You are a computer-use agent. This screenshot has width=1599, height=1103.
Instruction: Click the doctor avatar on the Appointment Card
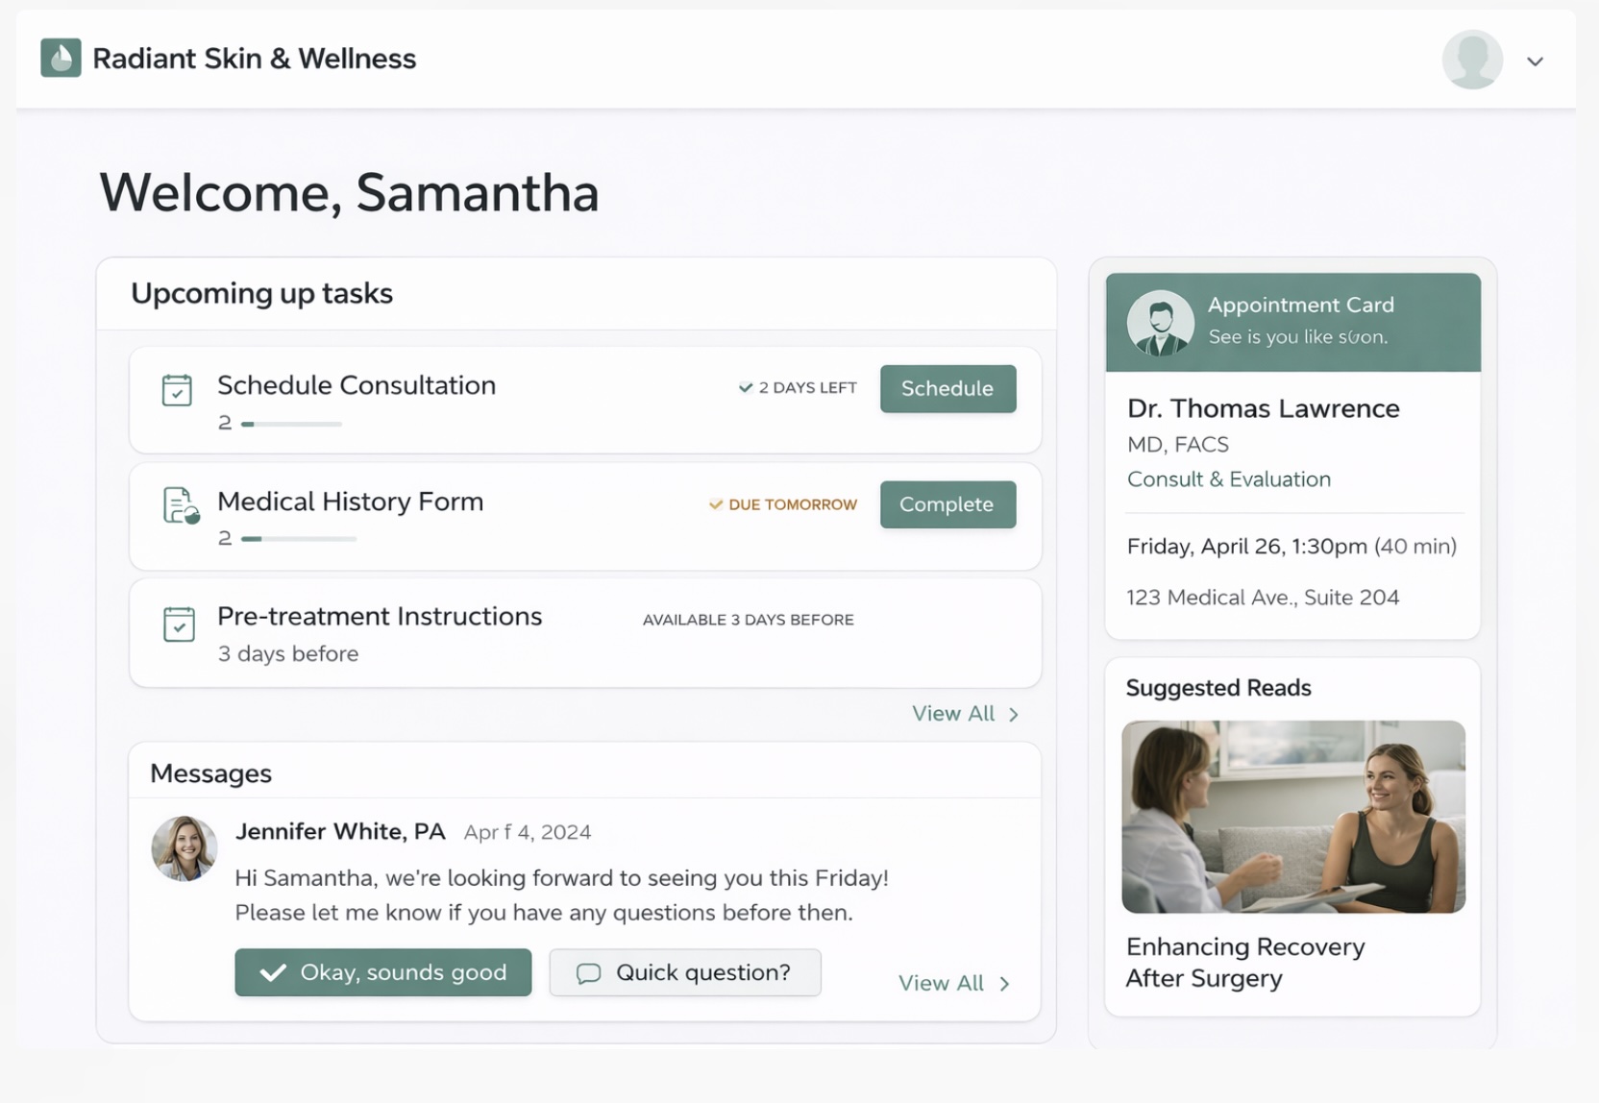(1159, 323)
